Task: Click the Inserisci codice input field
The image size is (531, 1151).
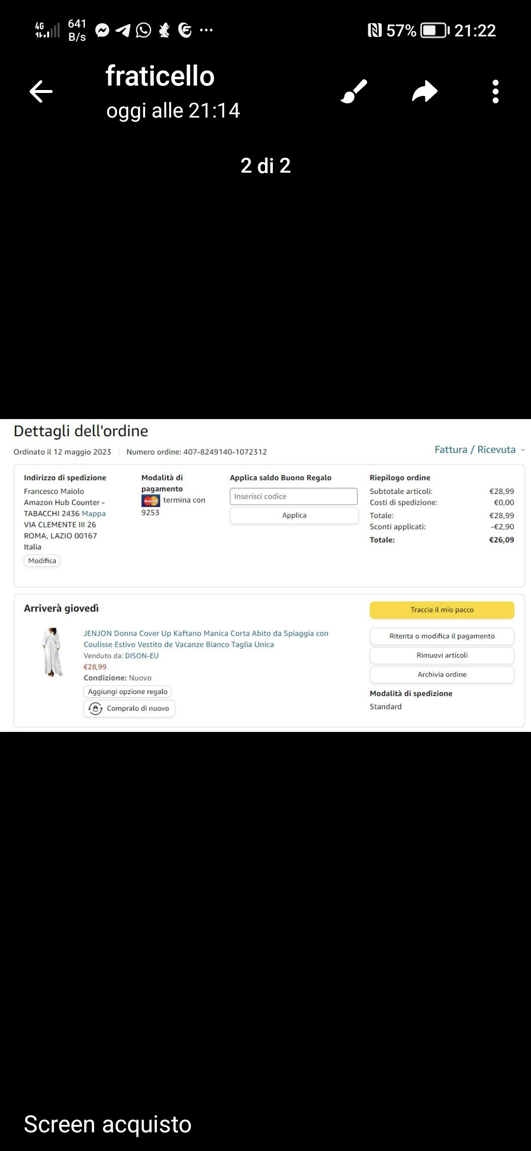Action: [x=294, y=496]
